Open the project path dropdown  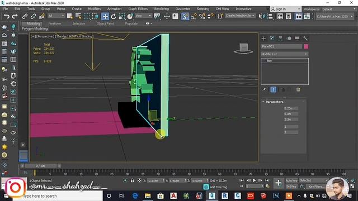tap(335, 16)
